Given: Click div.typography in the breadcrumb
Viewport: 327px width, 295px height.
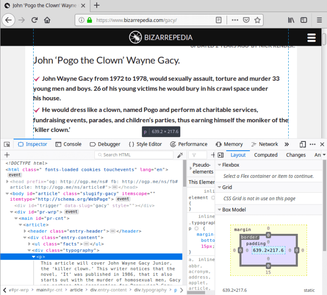Looking at the screenshot, I should 150,290.
